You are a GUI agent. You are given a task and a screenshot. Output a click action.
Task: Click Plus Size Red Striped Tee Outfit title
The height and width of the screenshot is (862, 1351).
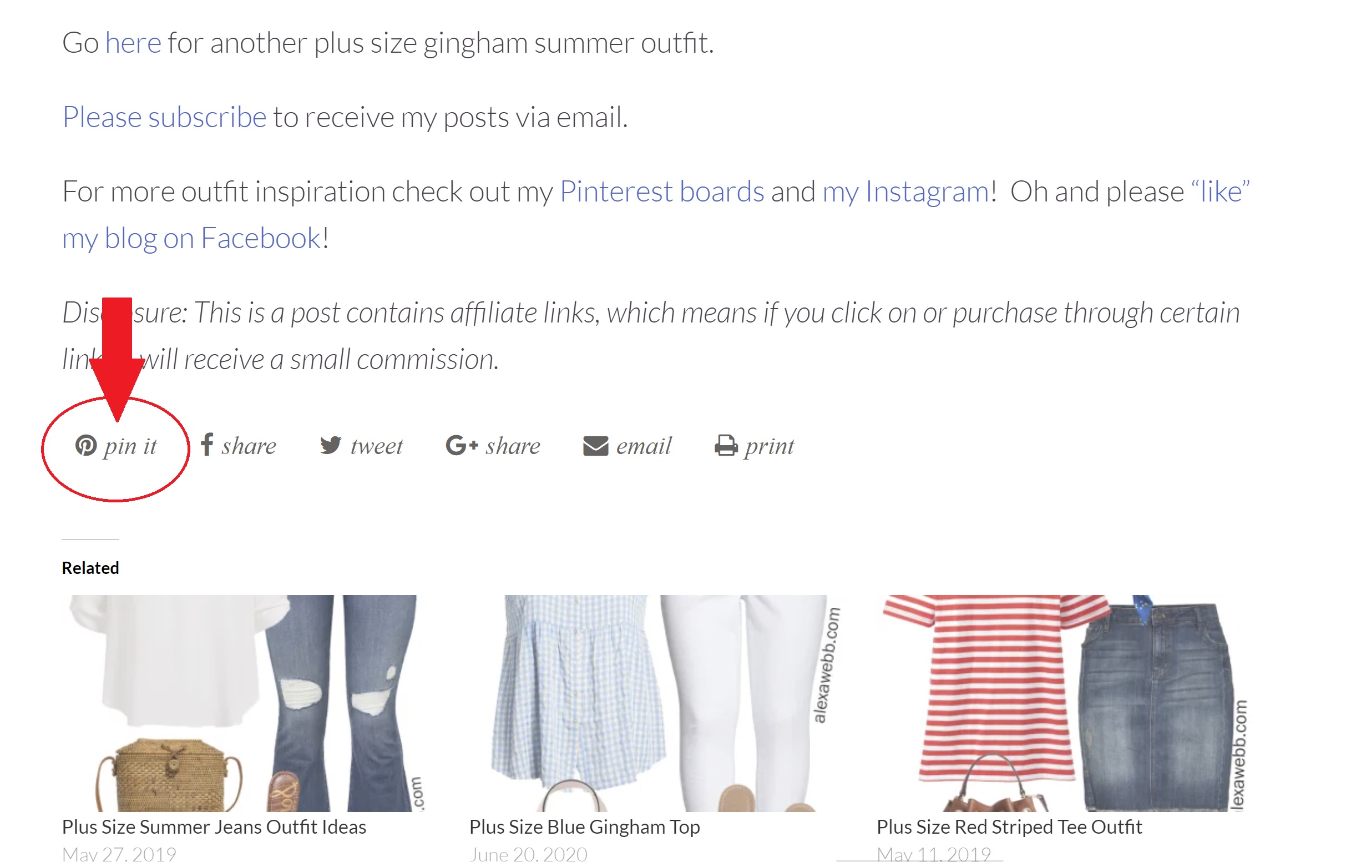coord(1009,827)
